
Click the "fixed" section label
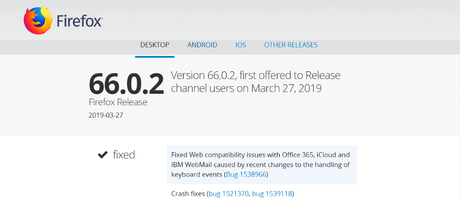pos(124,155)
